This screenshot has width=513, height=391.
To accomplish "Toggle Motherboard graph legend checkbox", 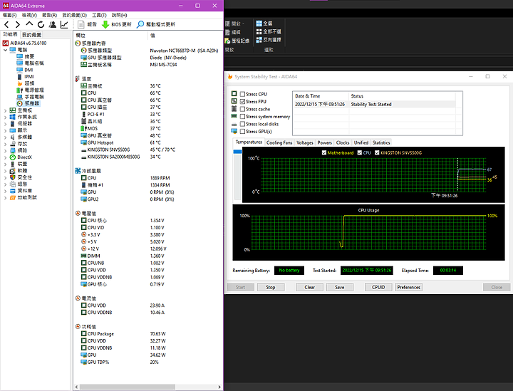I will click(324, 152).
